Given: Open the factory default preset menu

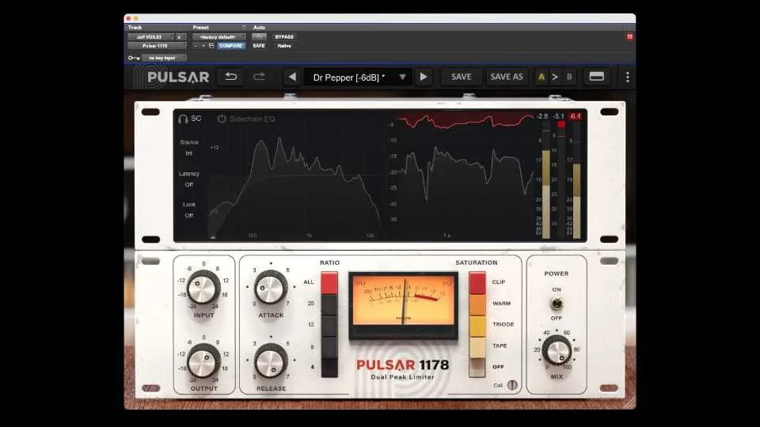Looking at the screenshot, I should point(218,37).
